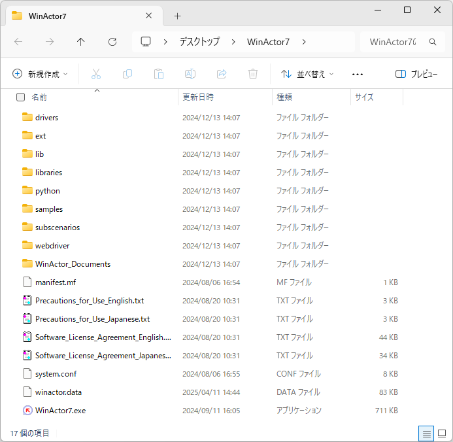Image resolution: width=453 pixels, height=442 pixels.
Task: Open the more options ellipsis menu
Action: pyautogui.click(x=358, y=75)
